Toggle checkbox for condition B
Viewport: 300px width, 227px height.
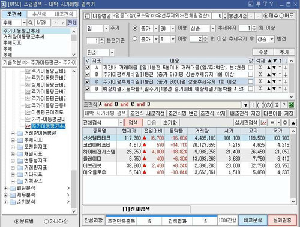(x=88, y=74)
